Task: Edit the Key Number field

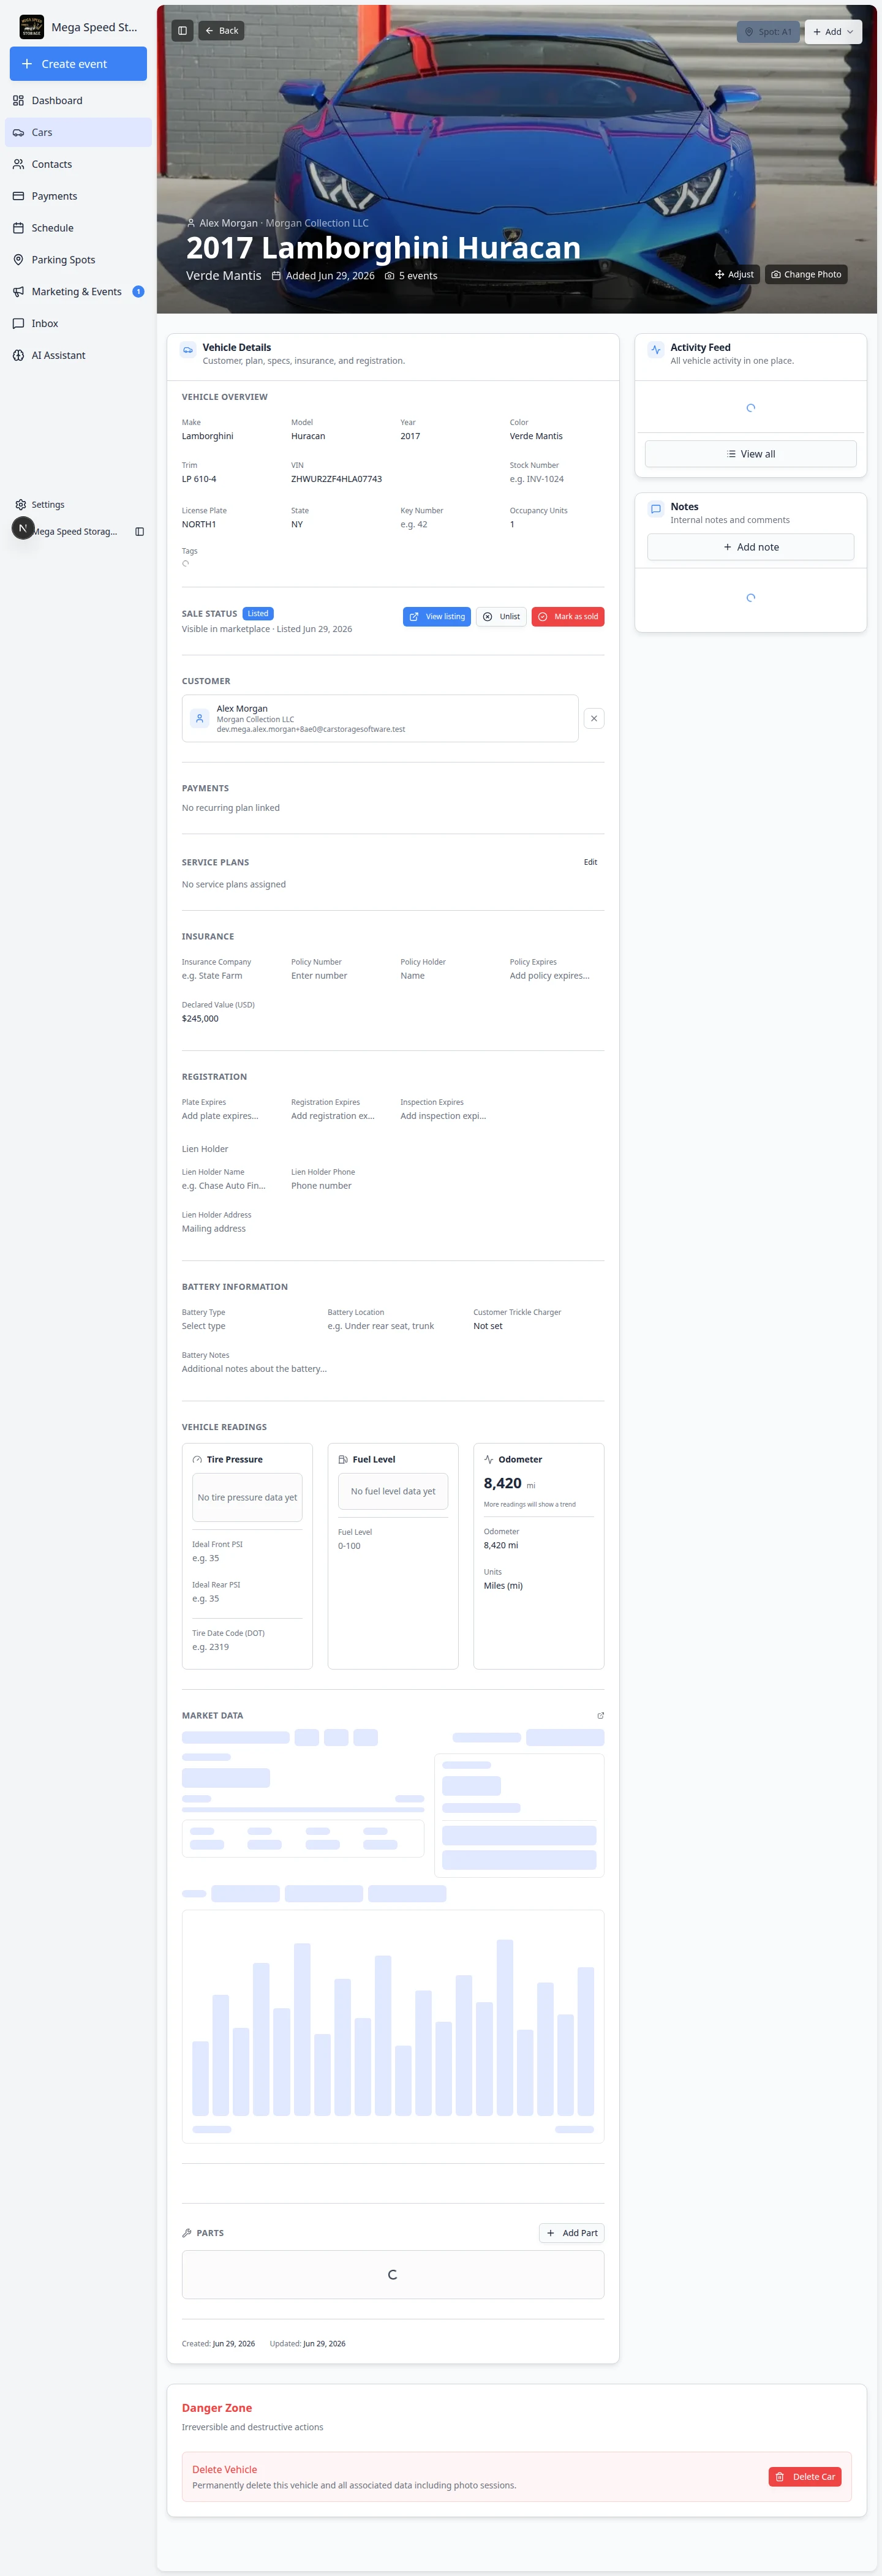Action: point(447,524)
